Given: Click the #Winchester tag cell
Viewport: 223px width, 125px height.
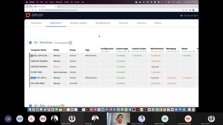Looking at the screenshot, I should click(x=92, y=56).
